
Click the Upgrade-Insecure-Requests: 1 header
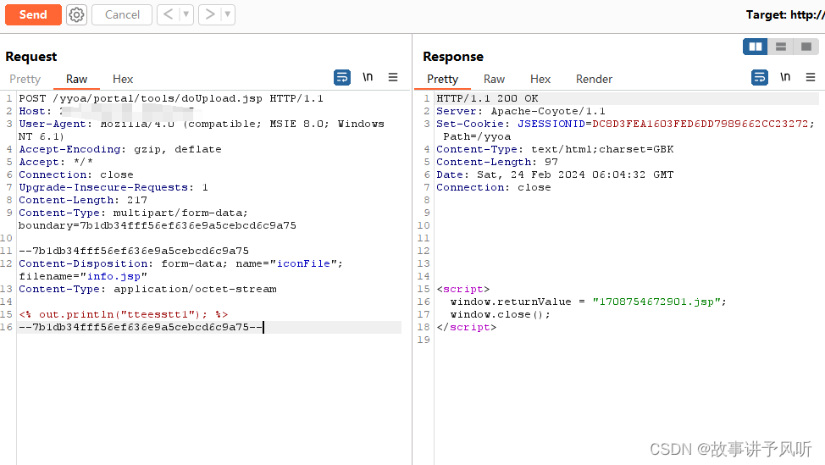[114, 187]
